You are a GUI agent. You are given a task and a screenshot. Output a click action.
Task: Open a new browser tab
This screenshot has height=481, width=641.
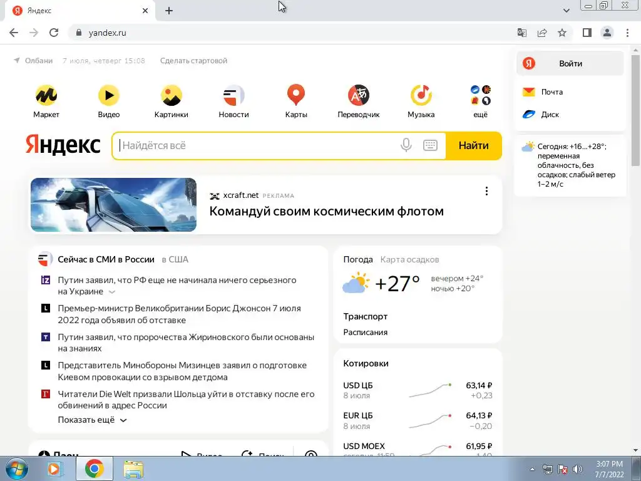tap(169, 11)
